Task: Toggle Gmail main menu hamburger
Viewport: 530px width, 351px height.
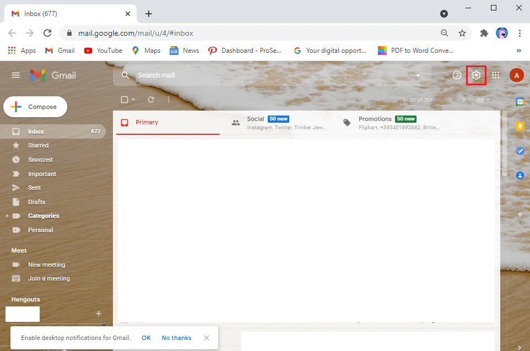Action: pyautogui.click(x=15, y=75)
